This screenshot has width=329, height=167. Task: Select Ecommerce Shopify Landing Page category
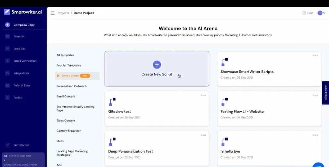tap(75, 108)
